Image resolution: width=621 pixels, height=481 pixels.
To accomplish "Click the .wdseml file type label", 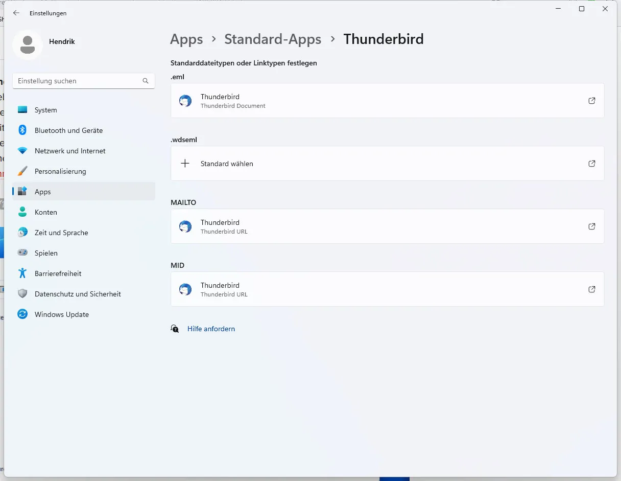I will click(184, 140).
